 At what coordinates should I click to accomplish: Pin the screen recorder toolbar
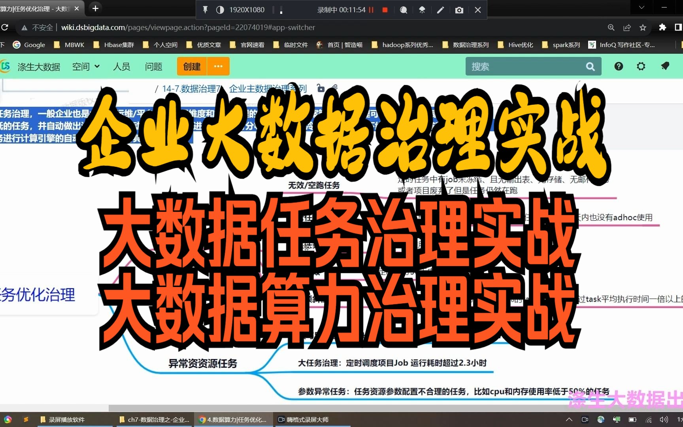(x=205, y=9)
